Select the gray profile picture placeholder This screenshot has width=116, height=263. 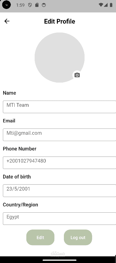click(x=59, y=57)
